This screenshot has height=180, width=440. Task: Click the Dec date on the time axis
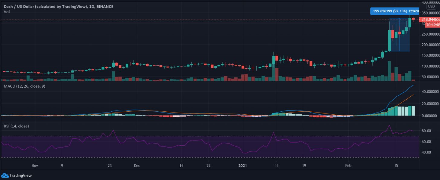coord(137,166)
